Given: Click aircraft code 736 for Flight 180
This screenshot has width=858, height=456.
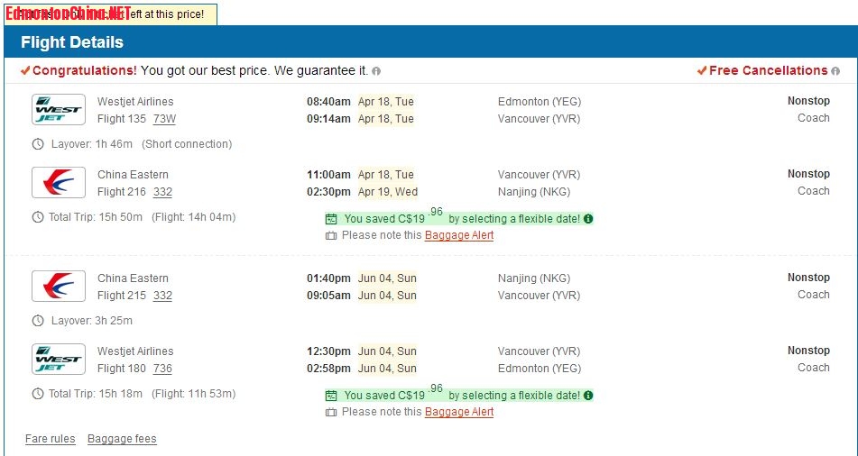Looking at the screenshot, I should pyautogui.click(x=162, y=369).
